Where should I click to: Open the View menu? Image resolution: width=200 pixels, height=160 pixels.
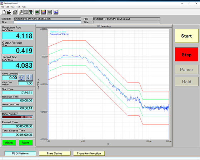[x=12, y=7]
